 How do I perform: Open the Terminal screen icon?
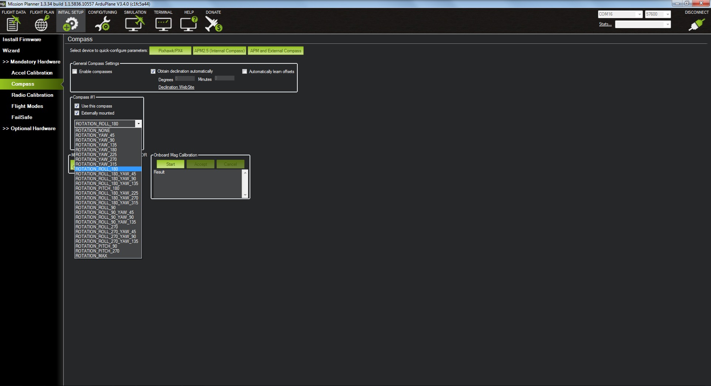pyautogui.click(x=163, y=24)
